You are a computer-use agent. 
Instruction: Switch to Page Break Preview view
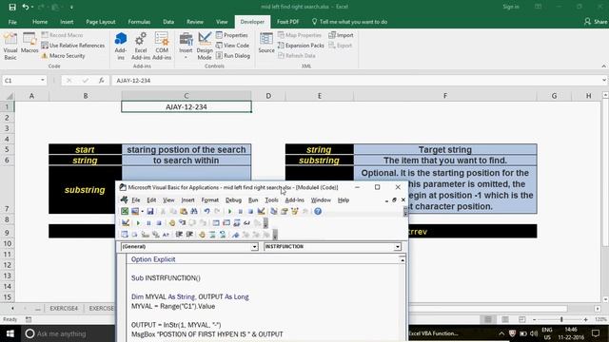pyautogui.click(x=522, y=319)
